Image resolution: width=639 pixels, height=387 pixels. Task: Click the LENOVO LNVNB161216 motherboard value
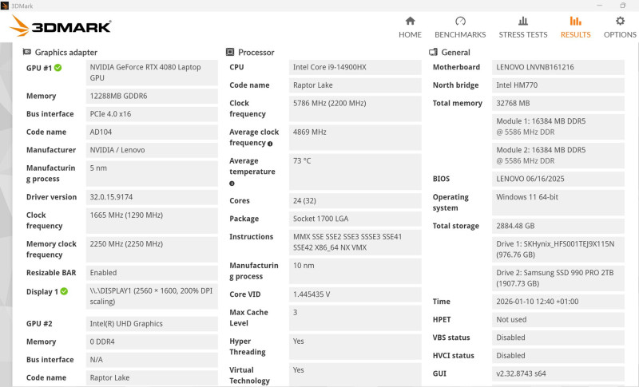(558, 67)
